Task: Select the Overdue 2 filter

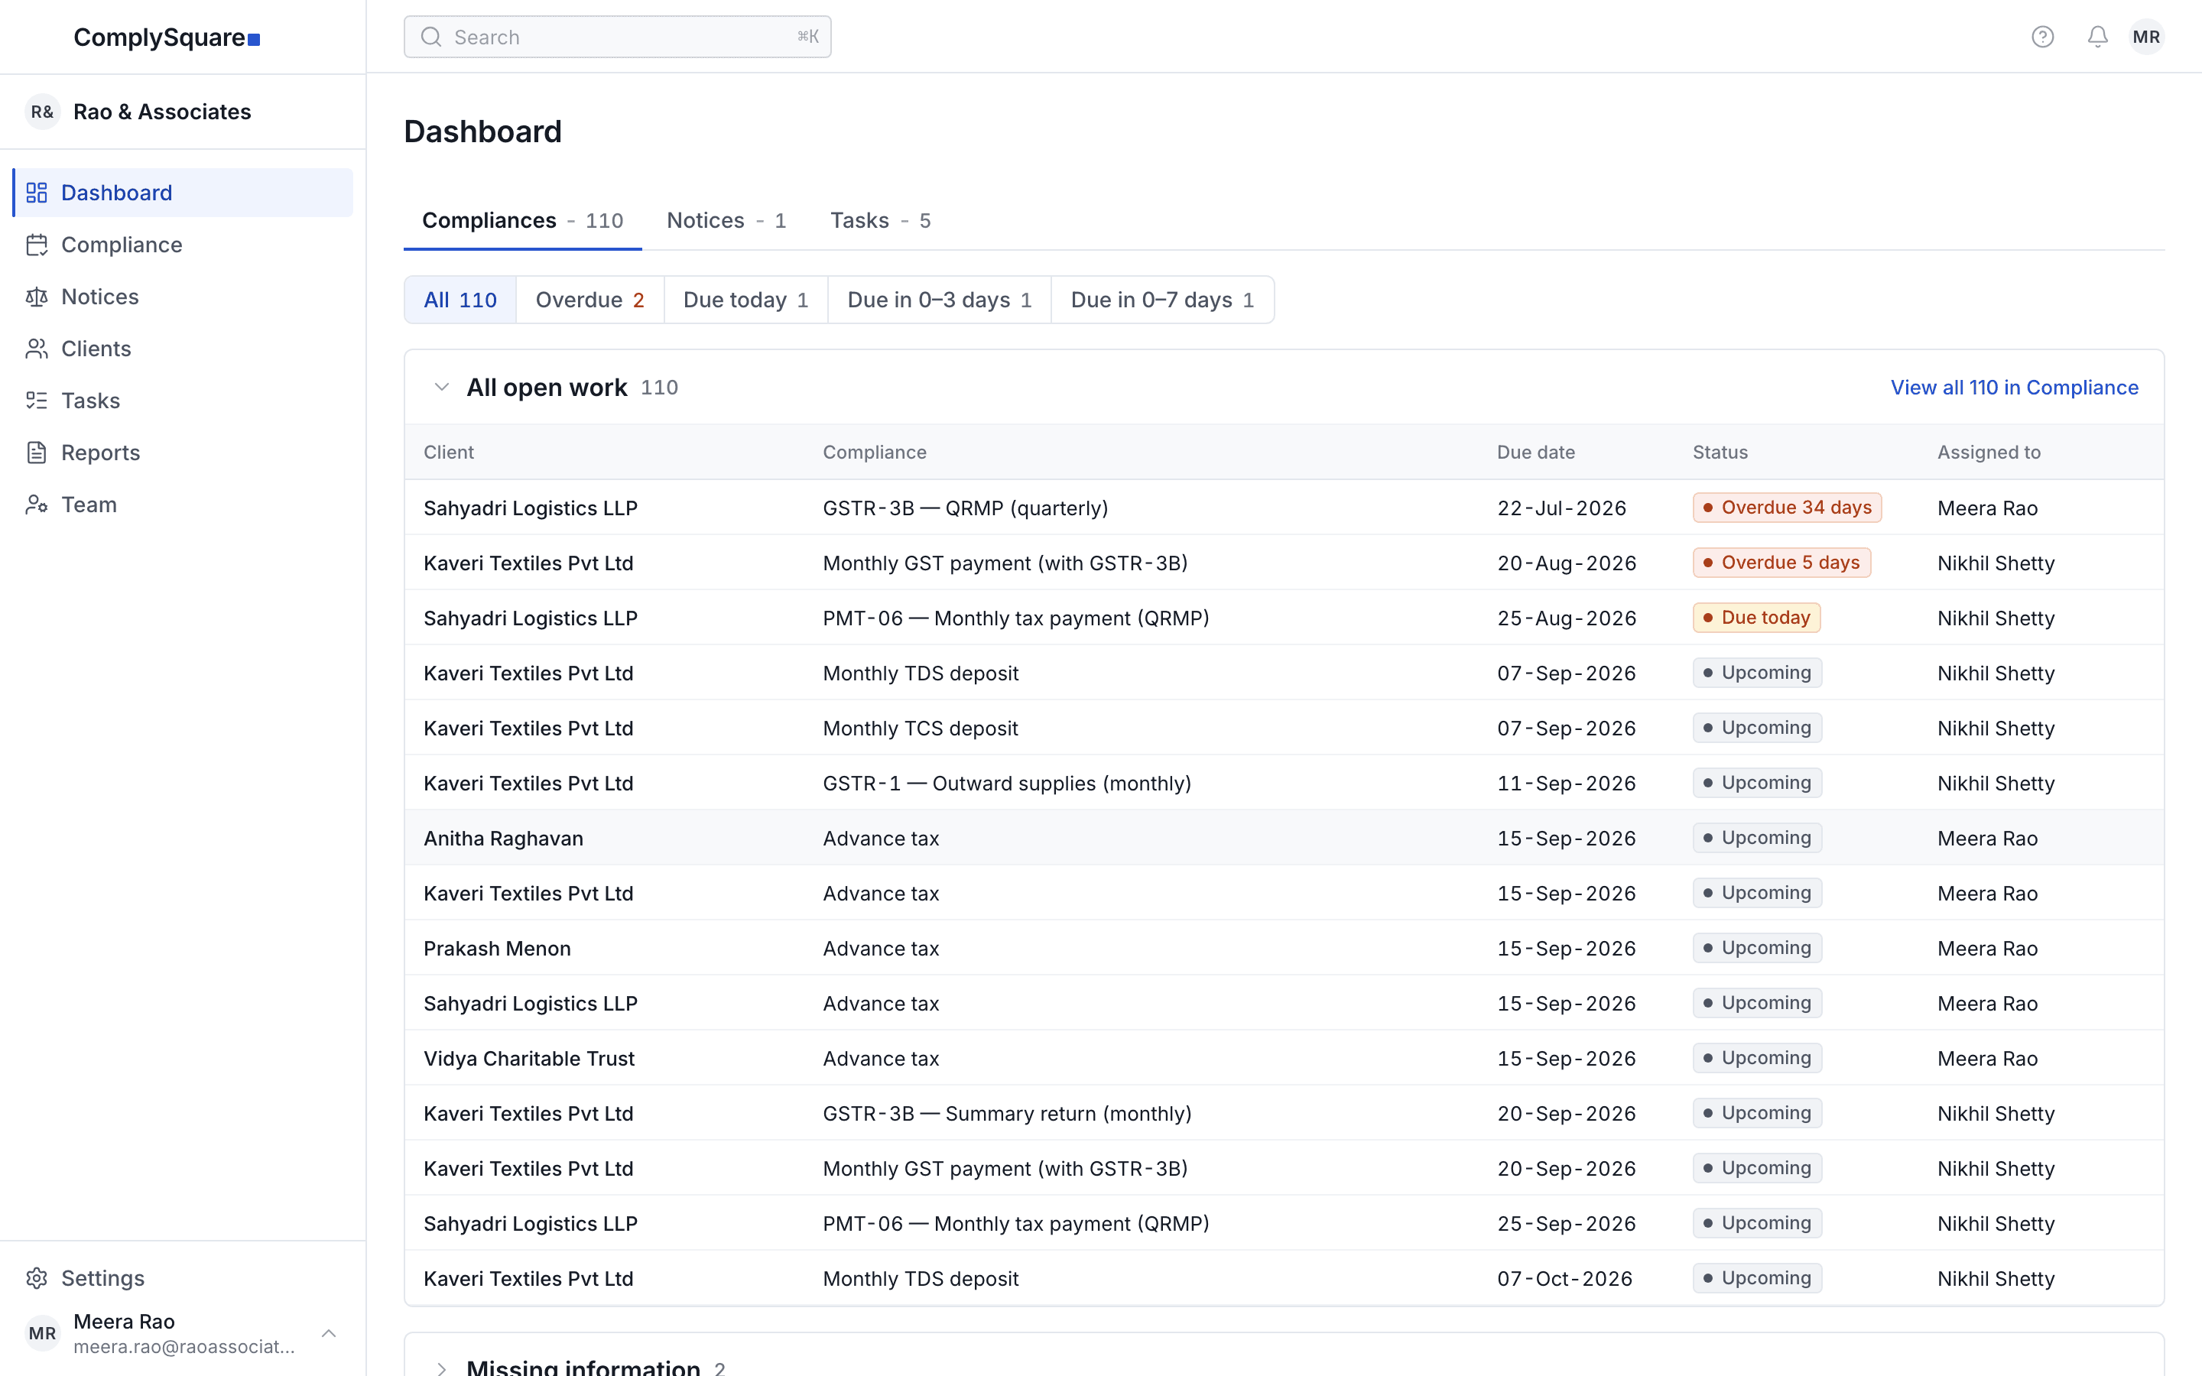Action: pyautogui.click(x=589, y=300)
